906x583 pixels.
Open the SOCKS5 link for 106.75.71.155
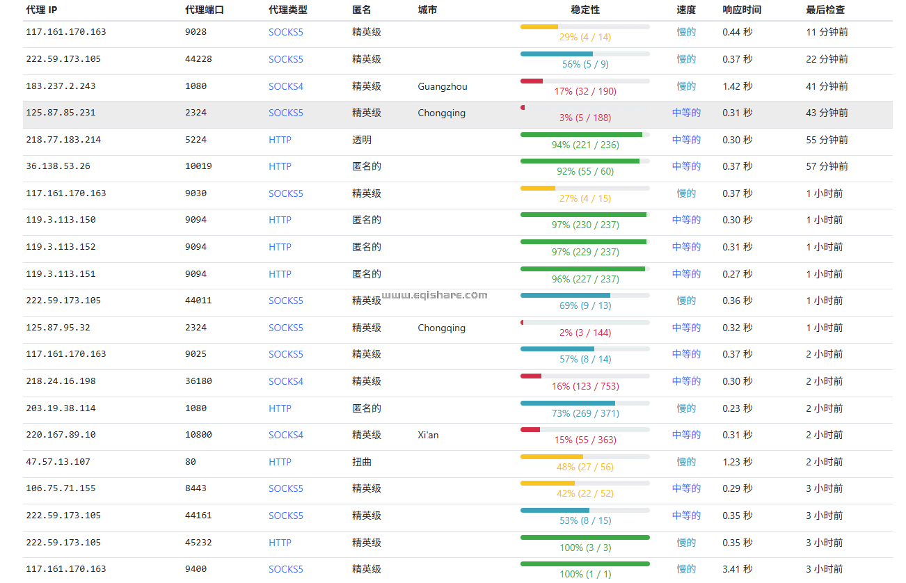click(286, 488)
